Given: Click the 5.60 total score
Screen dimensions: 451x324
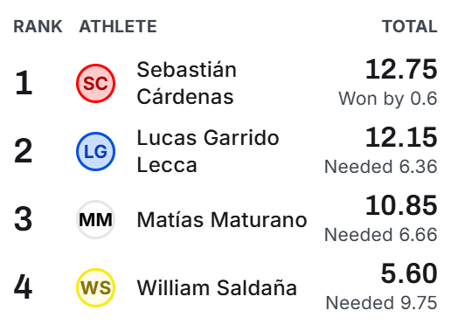Looking at the screenshot, I should [x=409, y=273].
